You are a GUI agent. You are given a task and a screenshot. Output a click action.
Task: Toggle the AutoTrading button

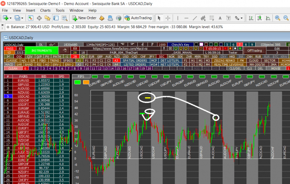click(138, 18)
